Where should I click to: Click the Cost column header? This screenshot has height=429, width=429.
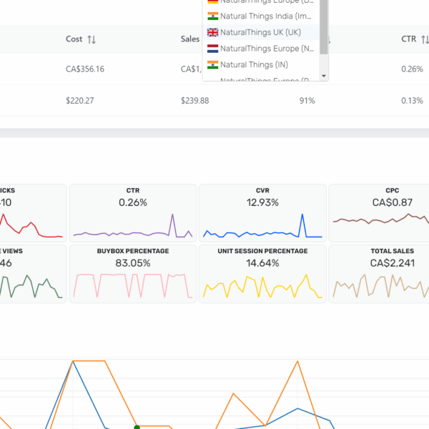[74, 39]
